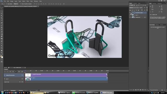Image resolution: width=167 pixels, height=94 pixels.
Task: Expand the CindyLift Animation track properties in the Timeline
Action: click(x=4, y=75)
